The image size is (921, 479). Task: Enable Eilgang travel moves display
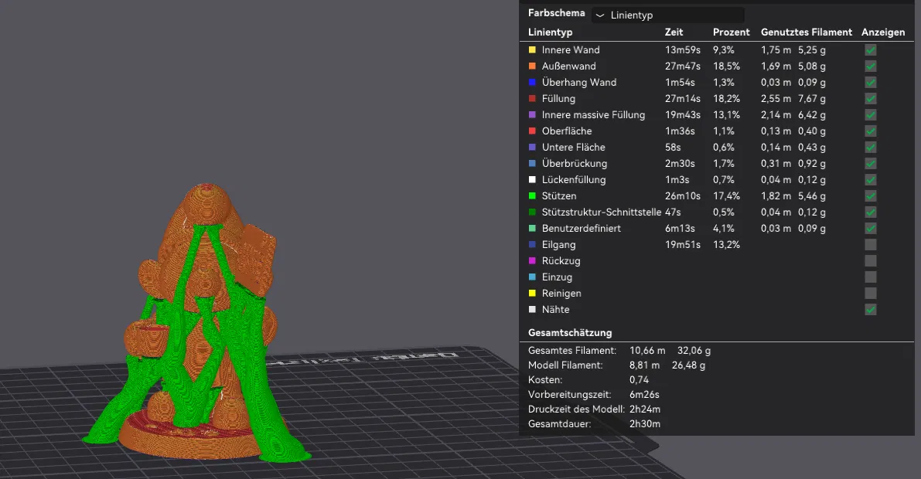[x=871, y=245]
